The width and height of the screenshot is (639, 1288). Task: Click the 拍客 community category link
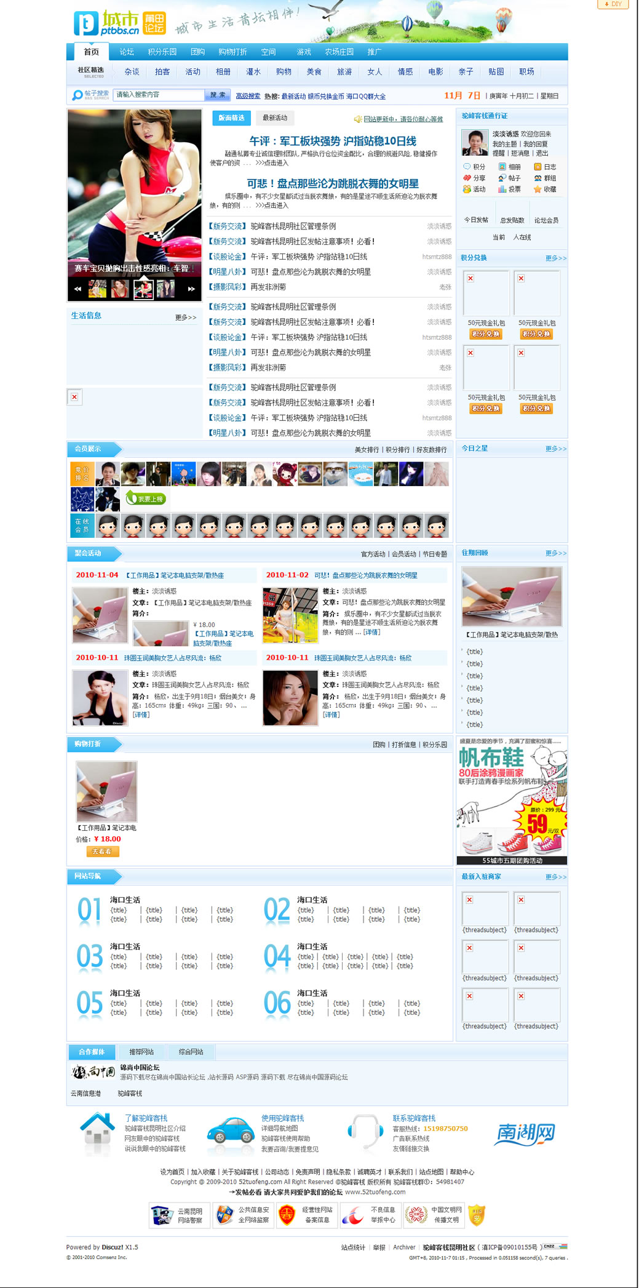click(x=162, y=72)
